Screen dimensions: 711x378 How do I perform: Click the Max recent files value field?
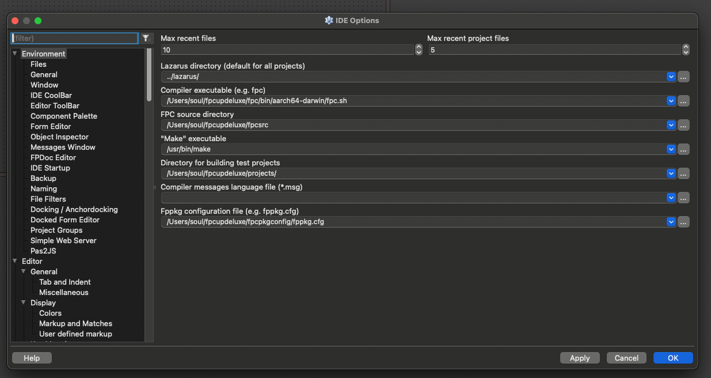click(x=287, y=50)
